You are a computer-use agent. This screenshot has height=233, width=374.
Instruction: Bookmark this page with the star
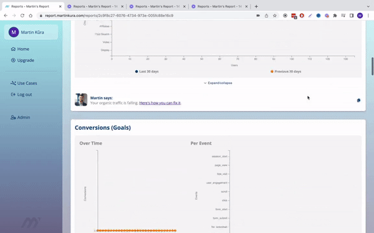click(275, 16)
